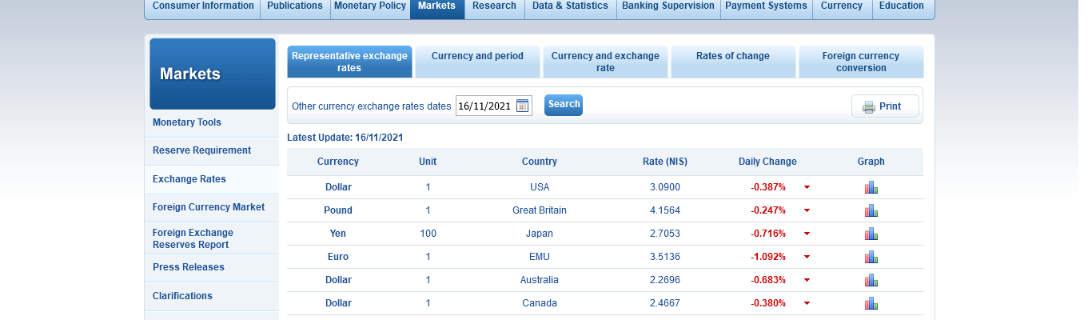Screen dimensions: 1092x320
Task: Select the Currency and exchange rate tab
Action: pyautogui.click(x=605, y=62)
